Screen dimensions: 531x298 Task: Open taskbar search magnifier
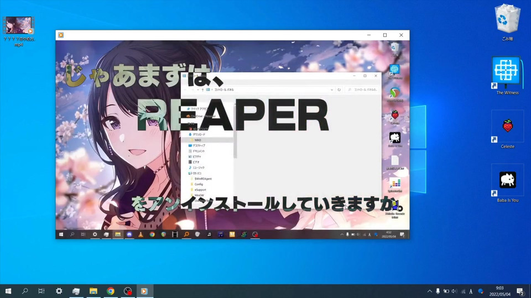(x=25, y=291)
